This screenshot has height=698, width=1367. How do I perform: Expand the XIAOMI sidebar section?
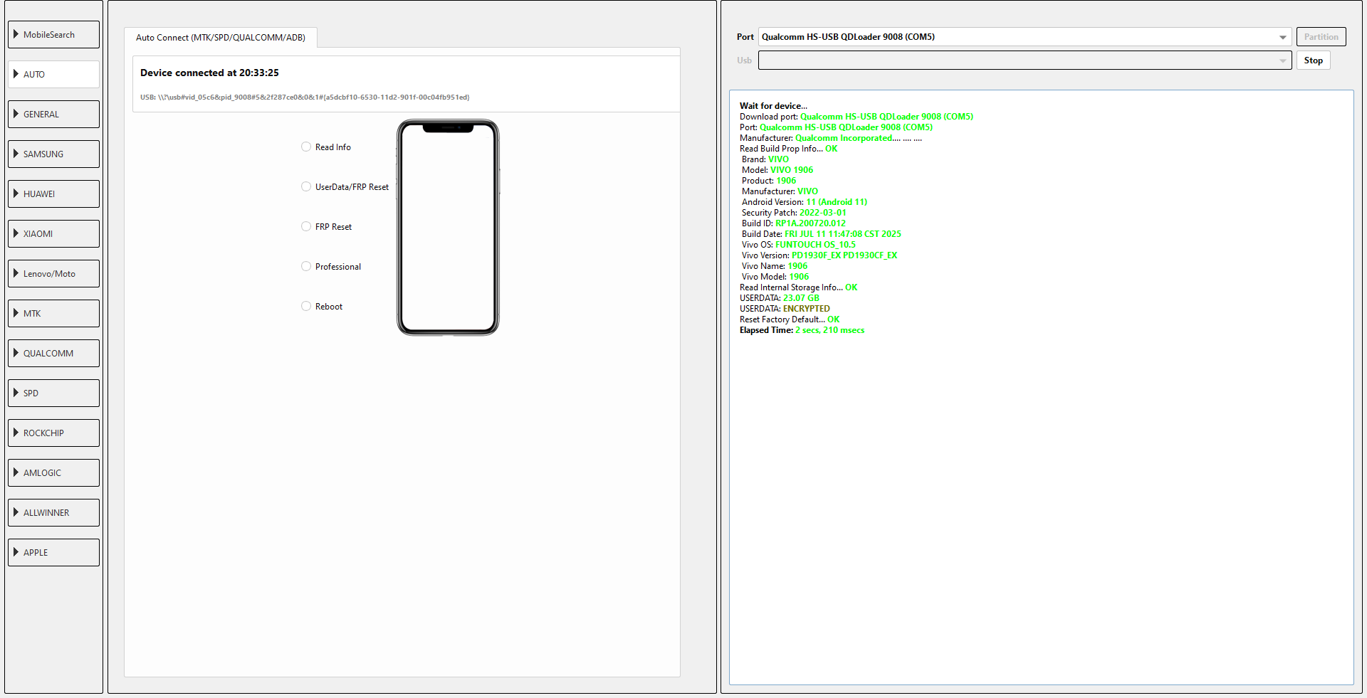53,233
